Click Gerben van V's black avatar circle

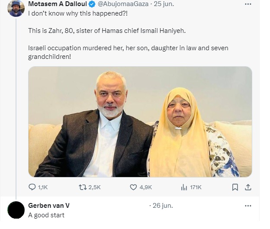click(x=16, y=210)
